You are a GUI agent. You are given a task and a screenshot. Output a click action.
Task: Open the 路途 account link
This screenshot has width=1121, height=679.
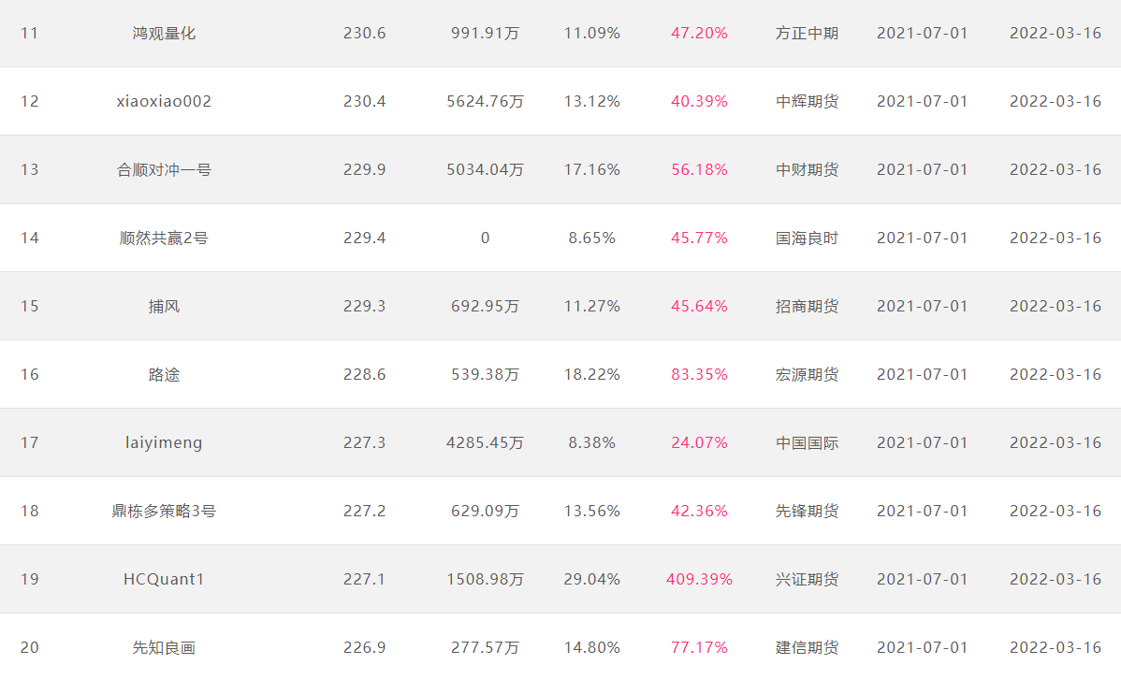164,374
